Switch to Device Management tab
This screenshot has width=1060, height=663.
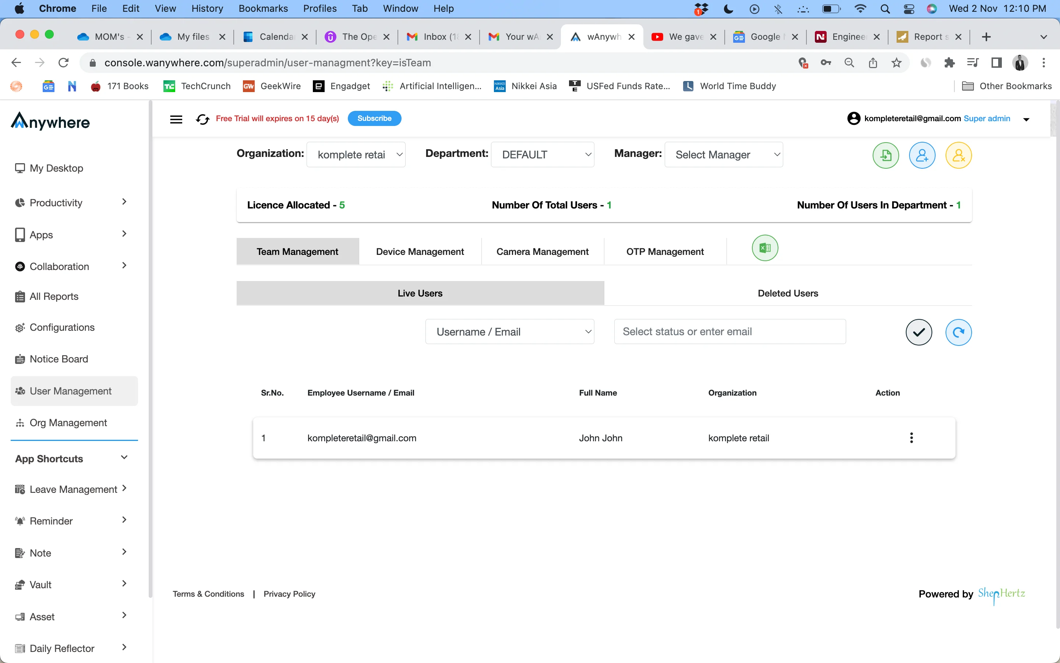(x=420, y=251)
